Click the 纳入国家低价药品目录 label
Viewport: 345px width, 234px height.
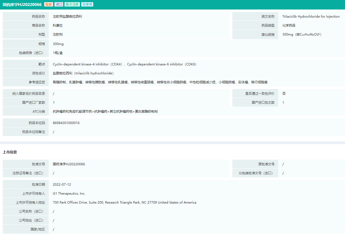point(29,94)
